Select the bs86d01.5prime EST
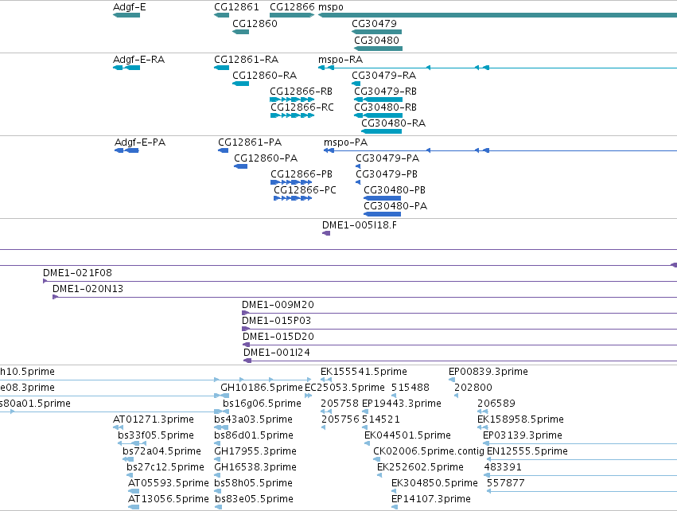677x511 pixels. [x=217, y=443]
